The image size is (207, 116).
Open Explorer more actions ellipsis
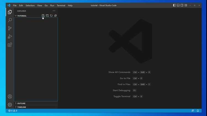(54, 11)
